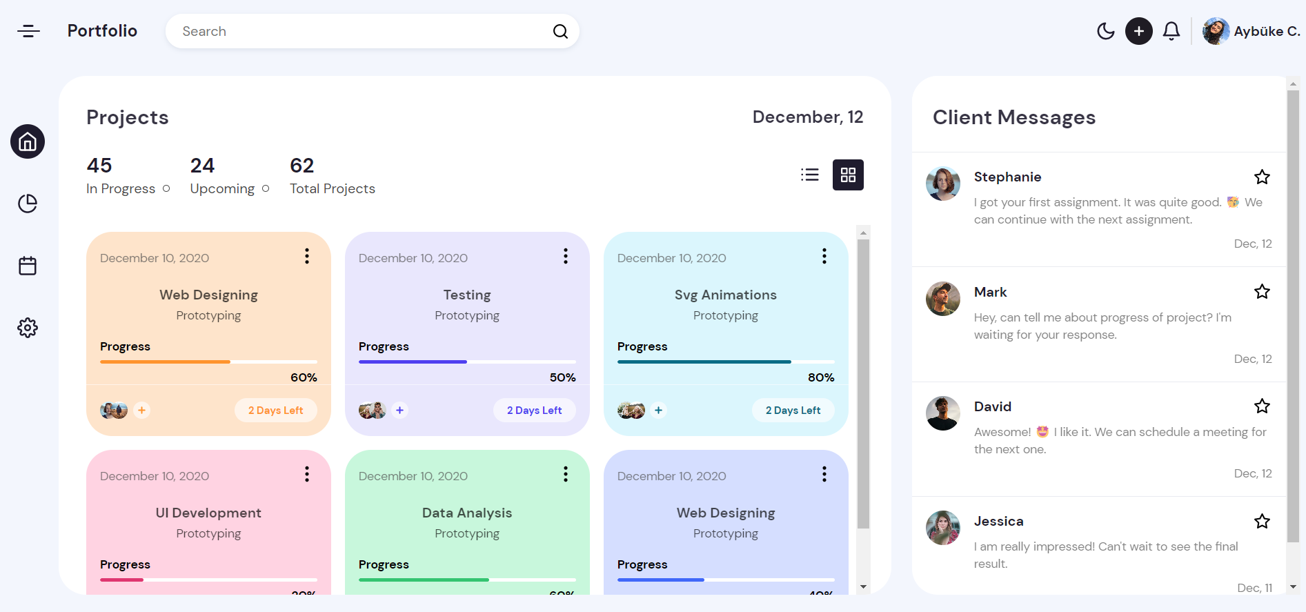Open more options on Data Analysis card
This screenshot has height=612, width=1306.
pyautogui.click(x=566, y=474)
